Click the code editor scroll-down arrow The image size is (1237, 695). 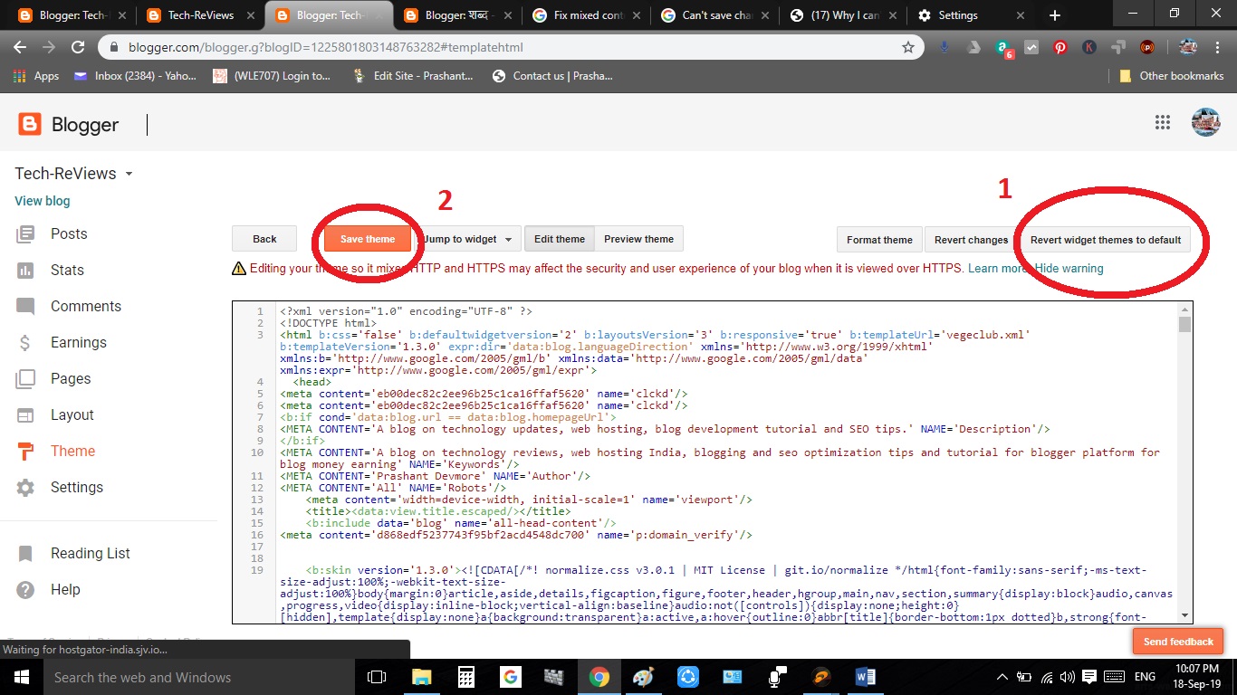click(x=1184, y=615)
